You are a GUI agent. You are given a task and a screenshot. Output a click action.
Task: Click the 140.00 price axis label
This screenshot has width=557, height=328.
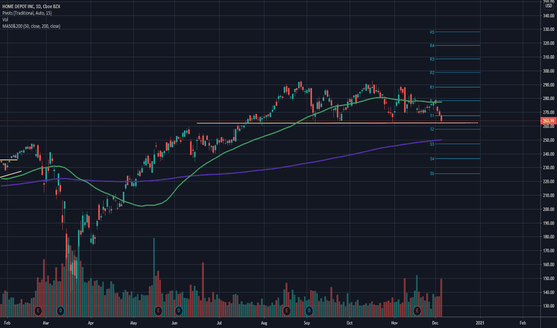pos(549,293)
